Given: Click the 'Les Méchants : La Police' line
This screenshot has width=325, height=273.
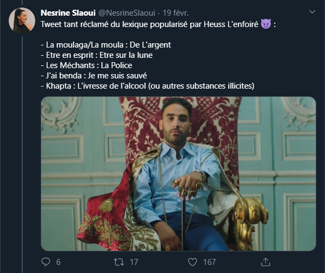Looking at the screenshot, I should [x=87, y=65].
